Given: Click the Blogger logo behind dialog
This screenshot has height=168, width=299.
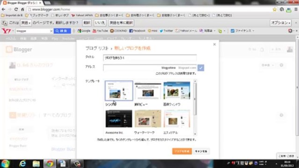Looking at the screenshot, I should (19, 49).
